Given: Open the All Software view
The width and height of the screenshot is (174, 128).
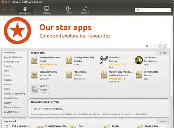Looking at the screenshot, I should (25, 10).
